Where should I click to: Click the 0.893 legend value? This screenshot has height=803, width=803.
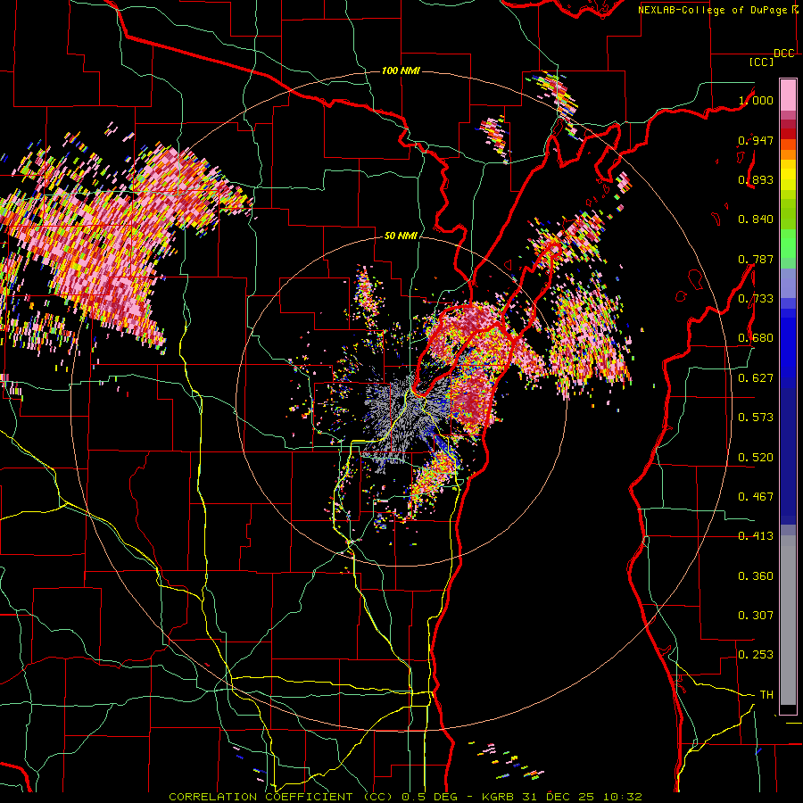(756, 179)
